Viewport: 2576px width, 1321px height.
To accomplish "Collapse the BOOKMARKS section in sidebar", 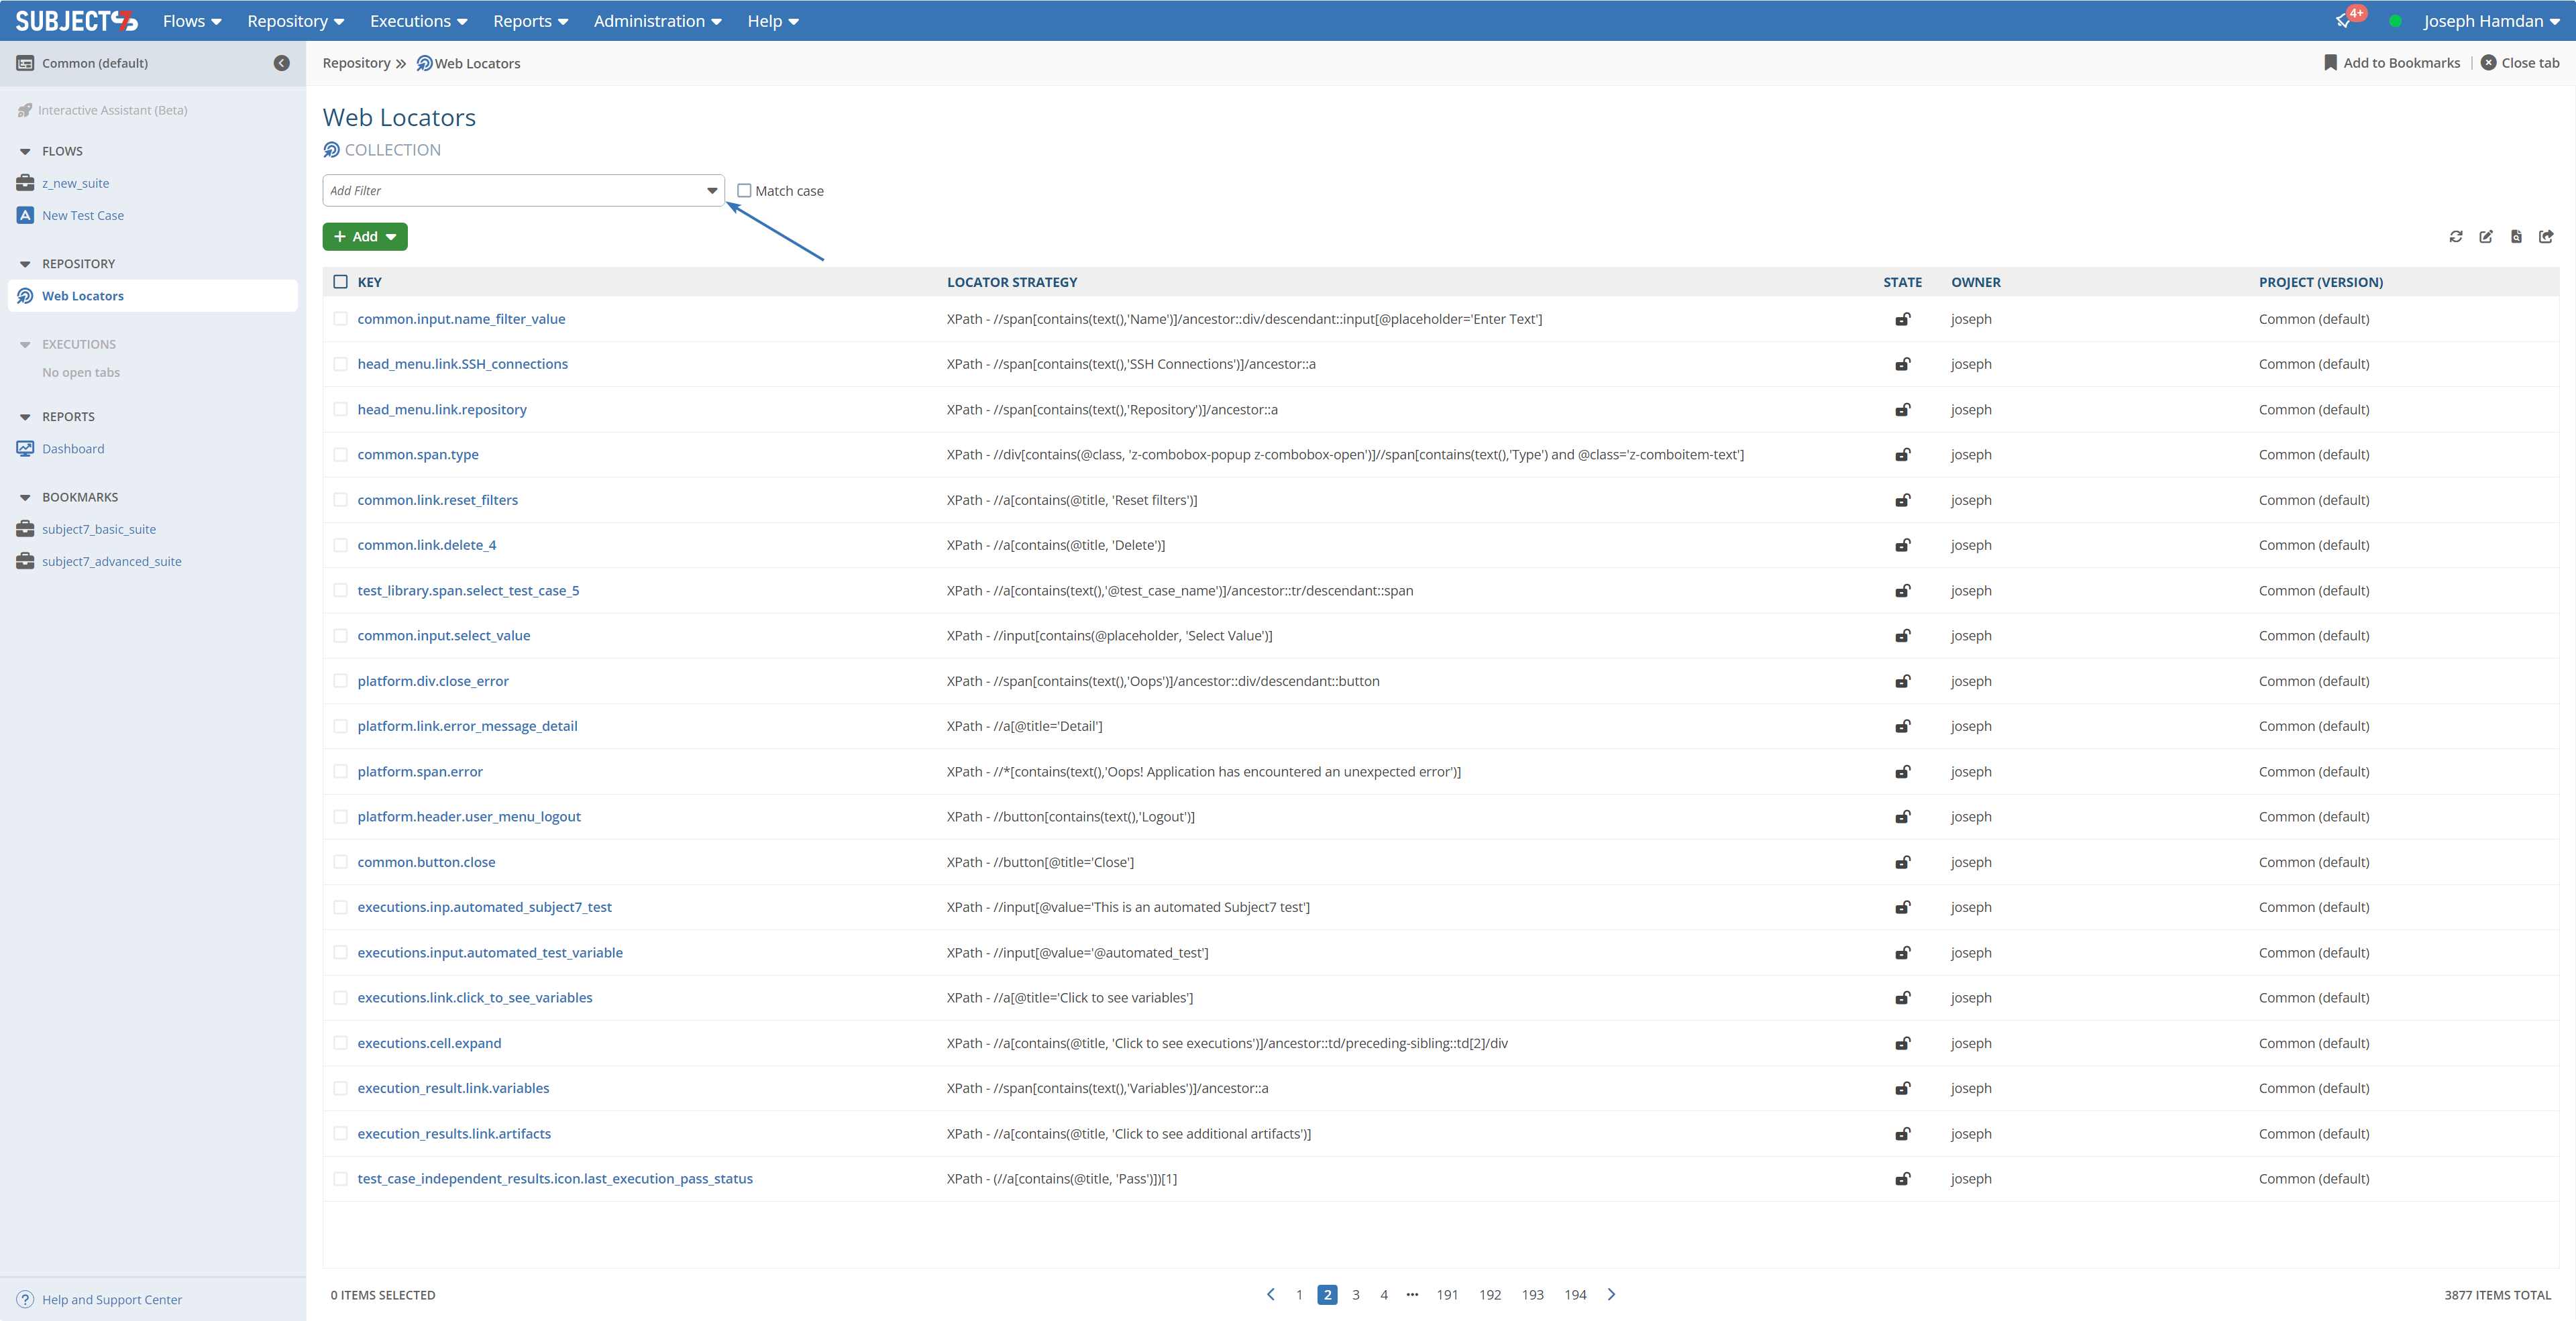I will tap(25, 498).
